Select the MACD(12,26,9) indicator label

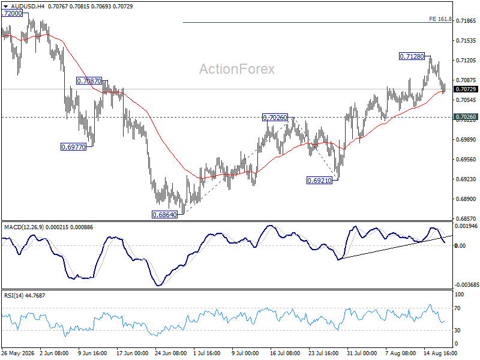[x=24, y=227]
